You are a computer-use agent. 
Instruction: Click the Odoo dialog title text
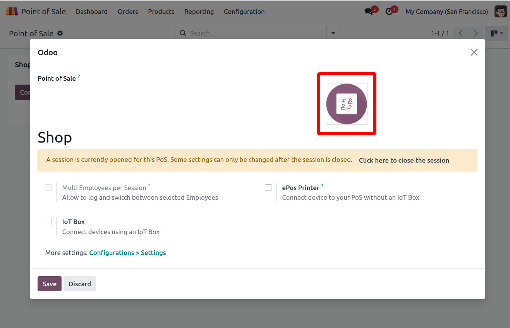point(48,53)
